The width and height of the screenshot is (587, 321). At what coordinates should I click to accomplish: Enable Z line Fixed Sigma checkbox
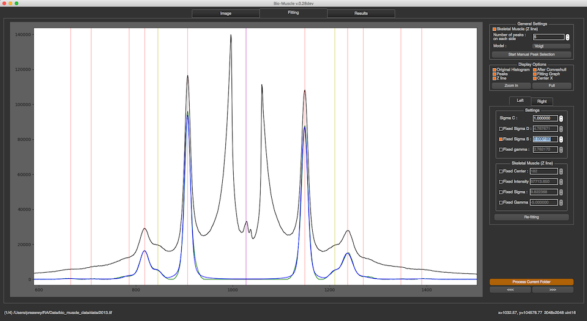(x=501, y=192)
